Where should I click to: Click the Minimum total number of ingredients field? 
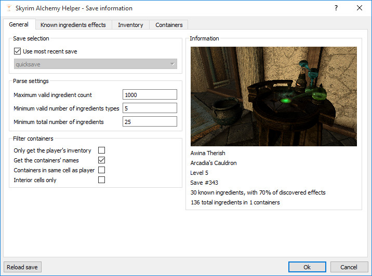[150, 121]
